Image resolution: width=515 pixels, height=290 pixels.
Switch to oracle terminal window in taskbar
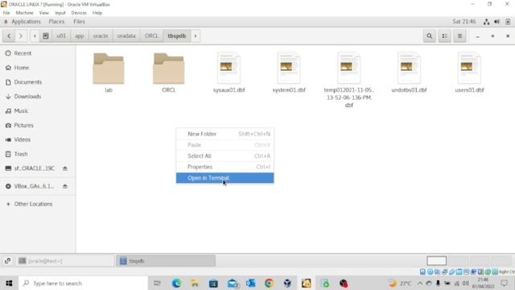[x=64, y=261]
